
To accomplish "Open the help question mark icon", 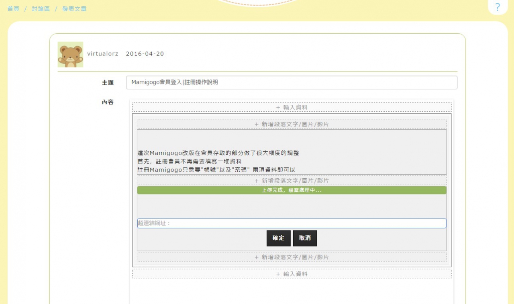I will (x=498, y=7).
